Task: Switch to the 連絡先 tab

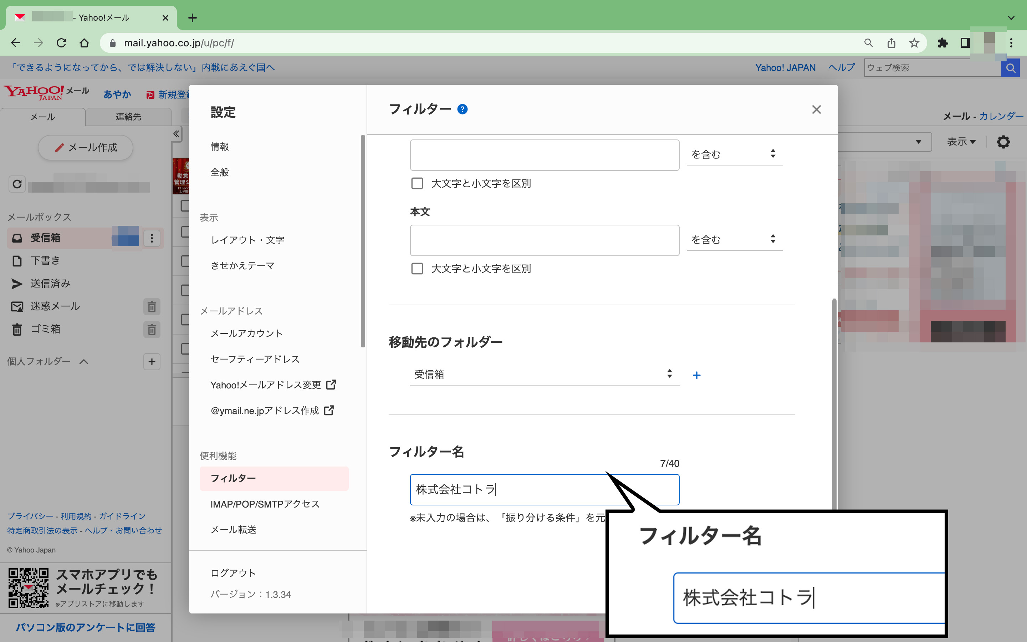Action: (x=128, y=117)
